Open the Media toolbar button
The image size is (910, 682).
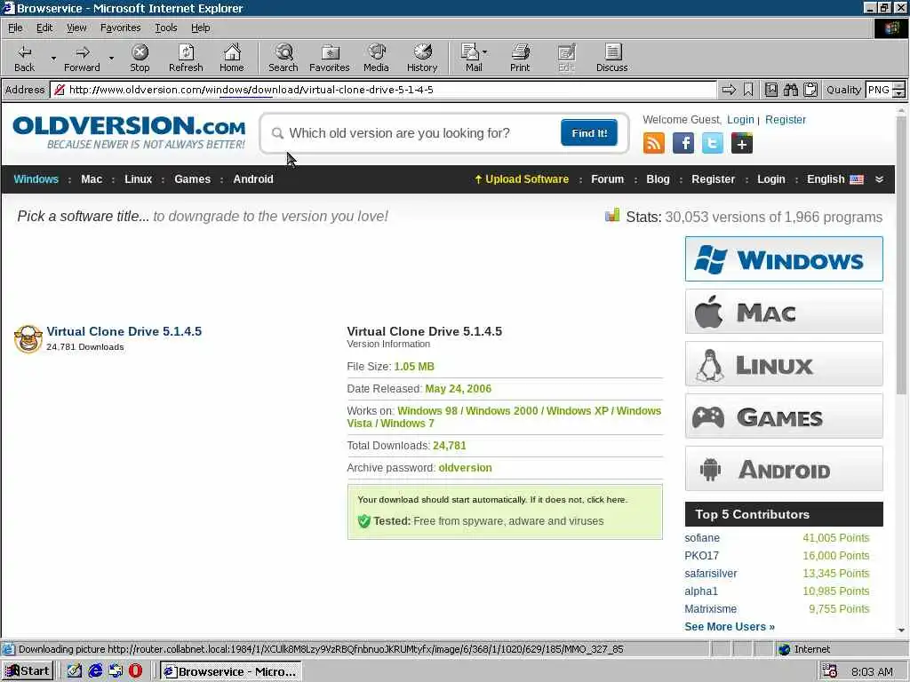376,58
